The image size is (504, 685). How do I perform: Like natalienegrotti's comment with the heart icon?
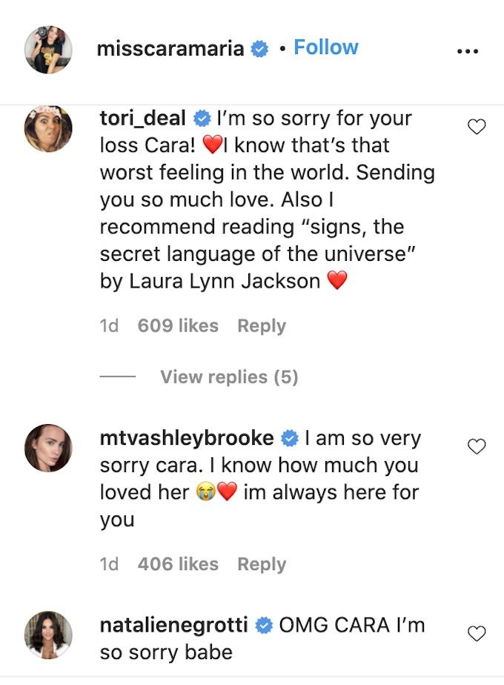click(477, 633)
